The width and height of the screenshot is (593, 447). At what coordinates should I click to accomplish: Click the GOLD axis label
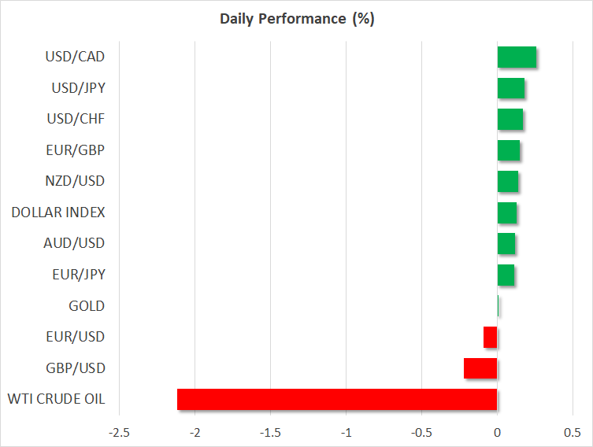click(87, 306)
